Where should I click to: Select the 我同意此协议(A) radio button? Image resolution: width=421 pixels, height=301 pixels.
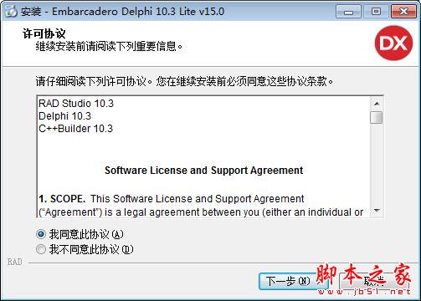41,234
